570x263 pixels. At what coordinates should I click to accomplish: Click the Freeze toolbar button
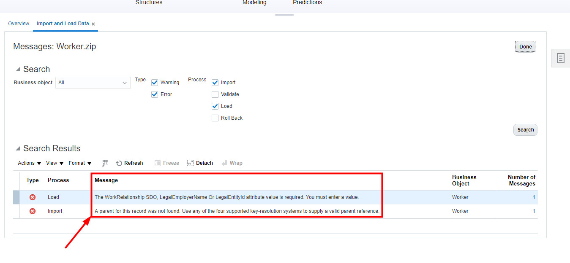(x=166, y=163)
